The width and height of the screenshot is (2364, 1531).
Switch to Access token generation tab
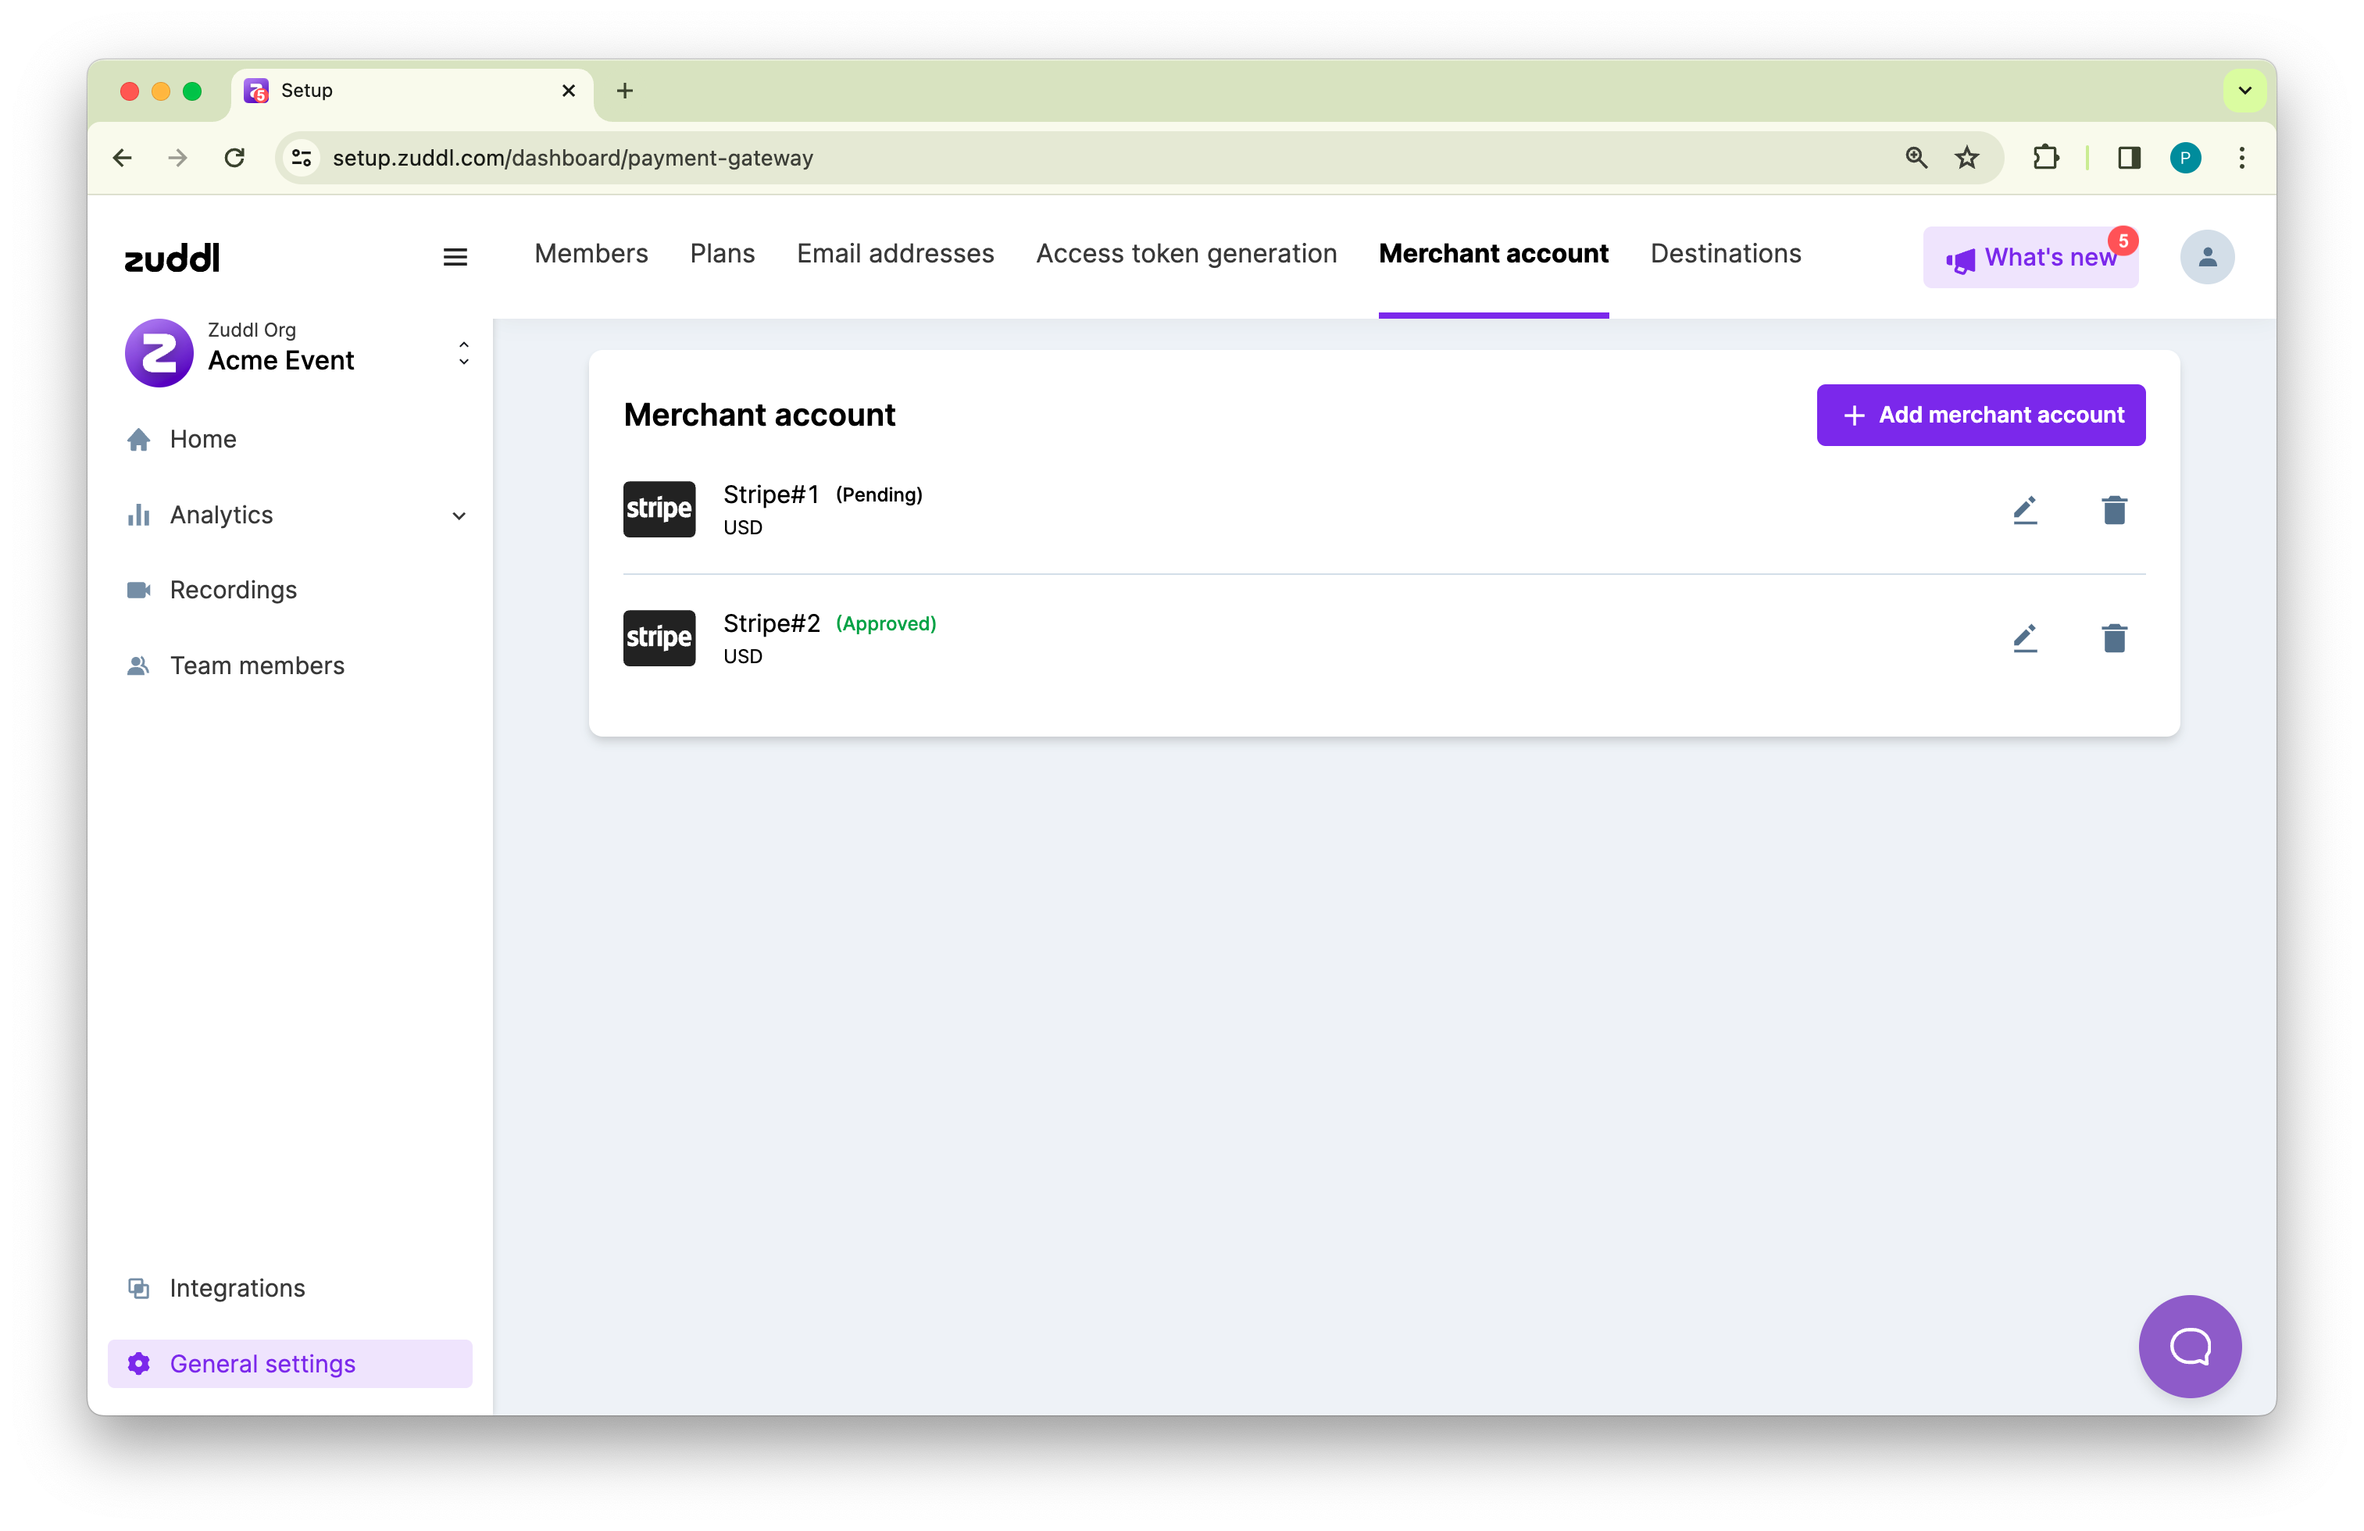(x=1186, y=254)
